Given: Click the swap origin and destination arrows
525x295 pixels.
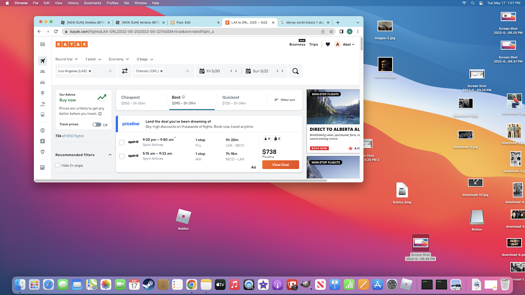Looking at the screenshot, I should [x=125, y=71].
